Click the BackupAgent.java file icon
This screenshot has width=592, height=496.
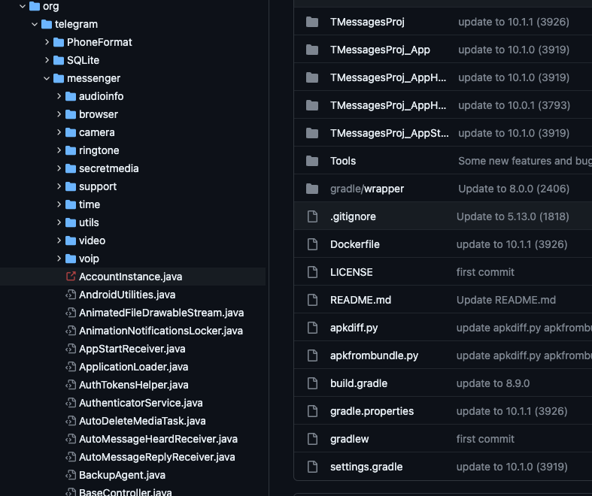pyautogui.click(x=71, y=475)
